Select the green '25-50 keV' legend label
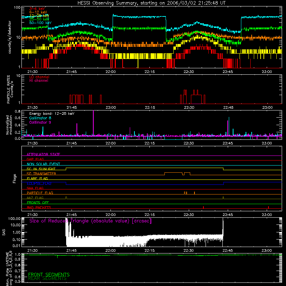This screenshot has height=286, width=286. 39,19
